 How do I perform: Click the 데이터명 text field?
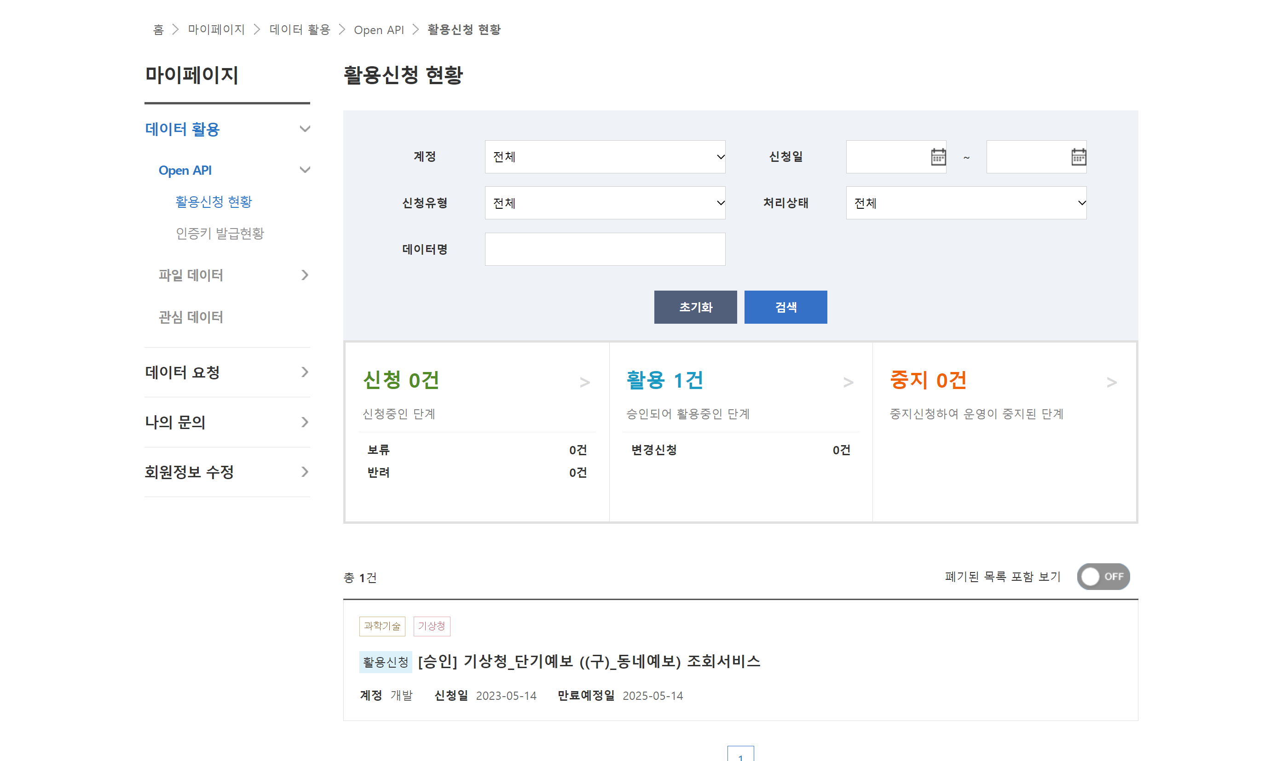[x=604, y=249]
